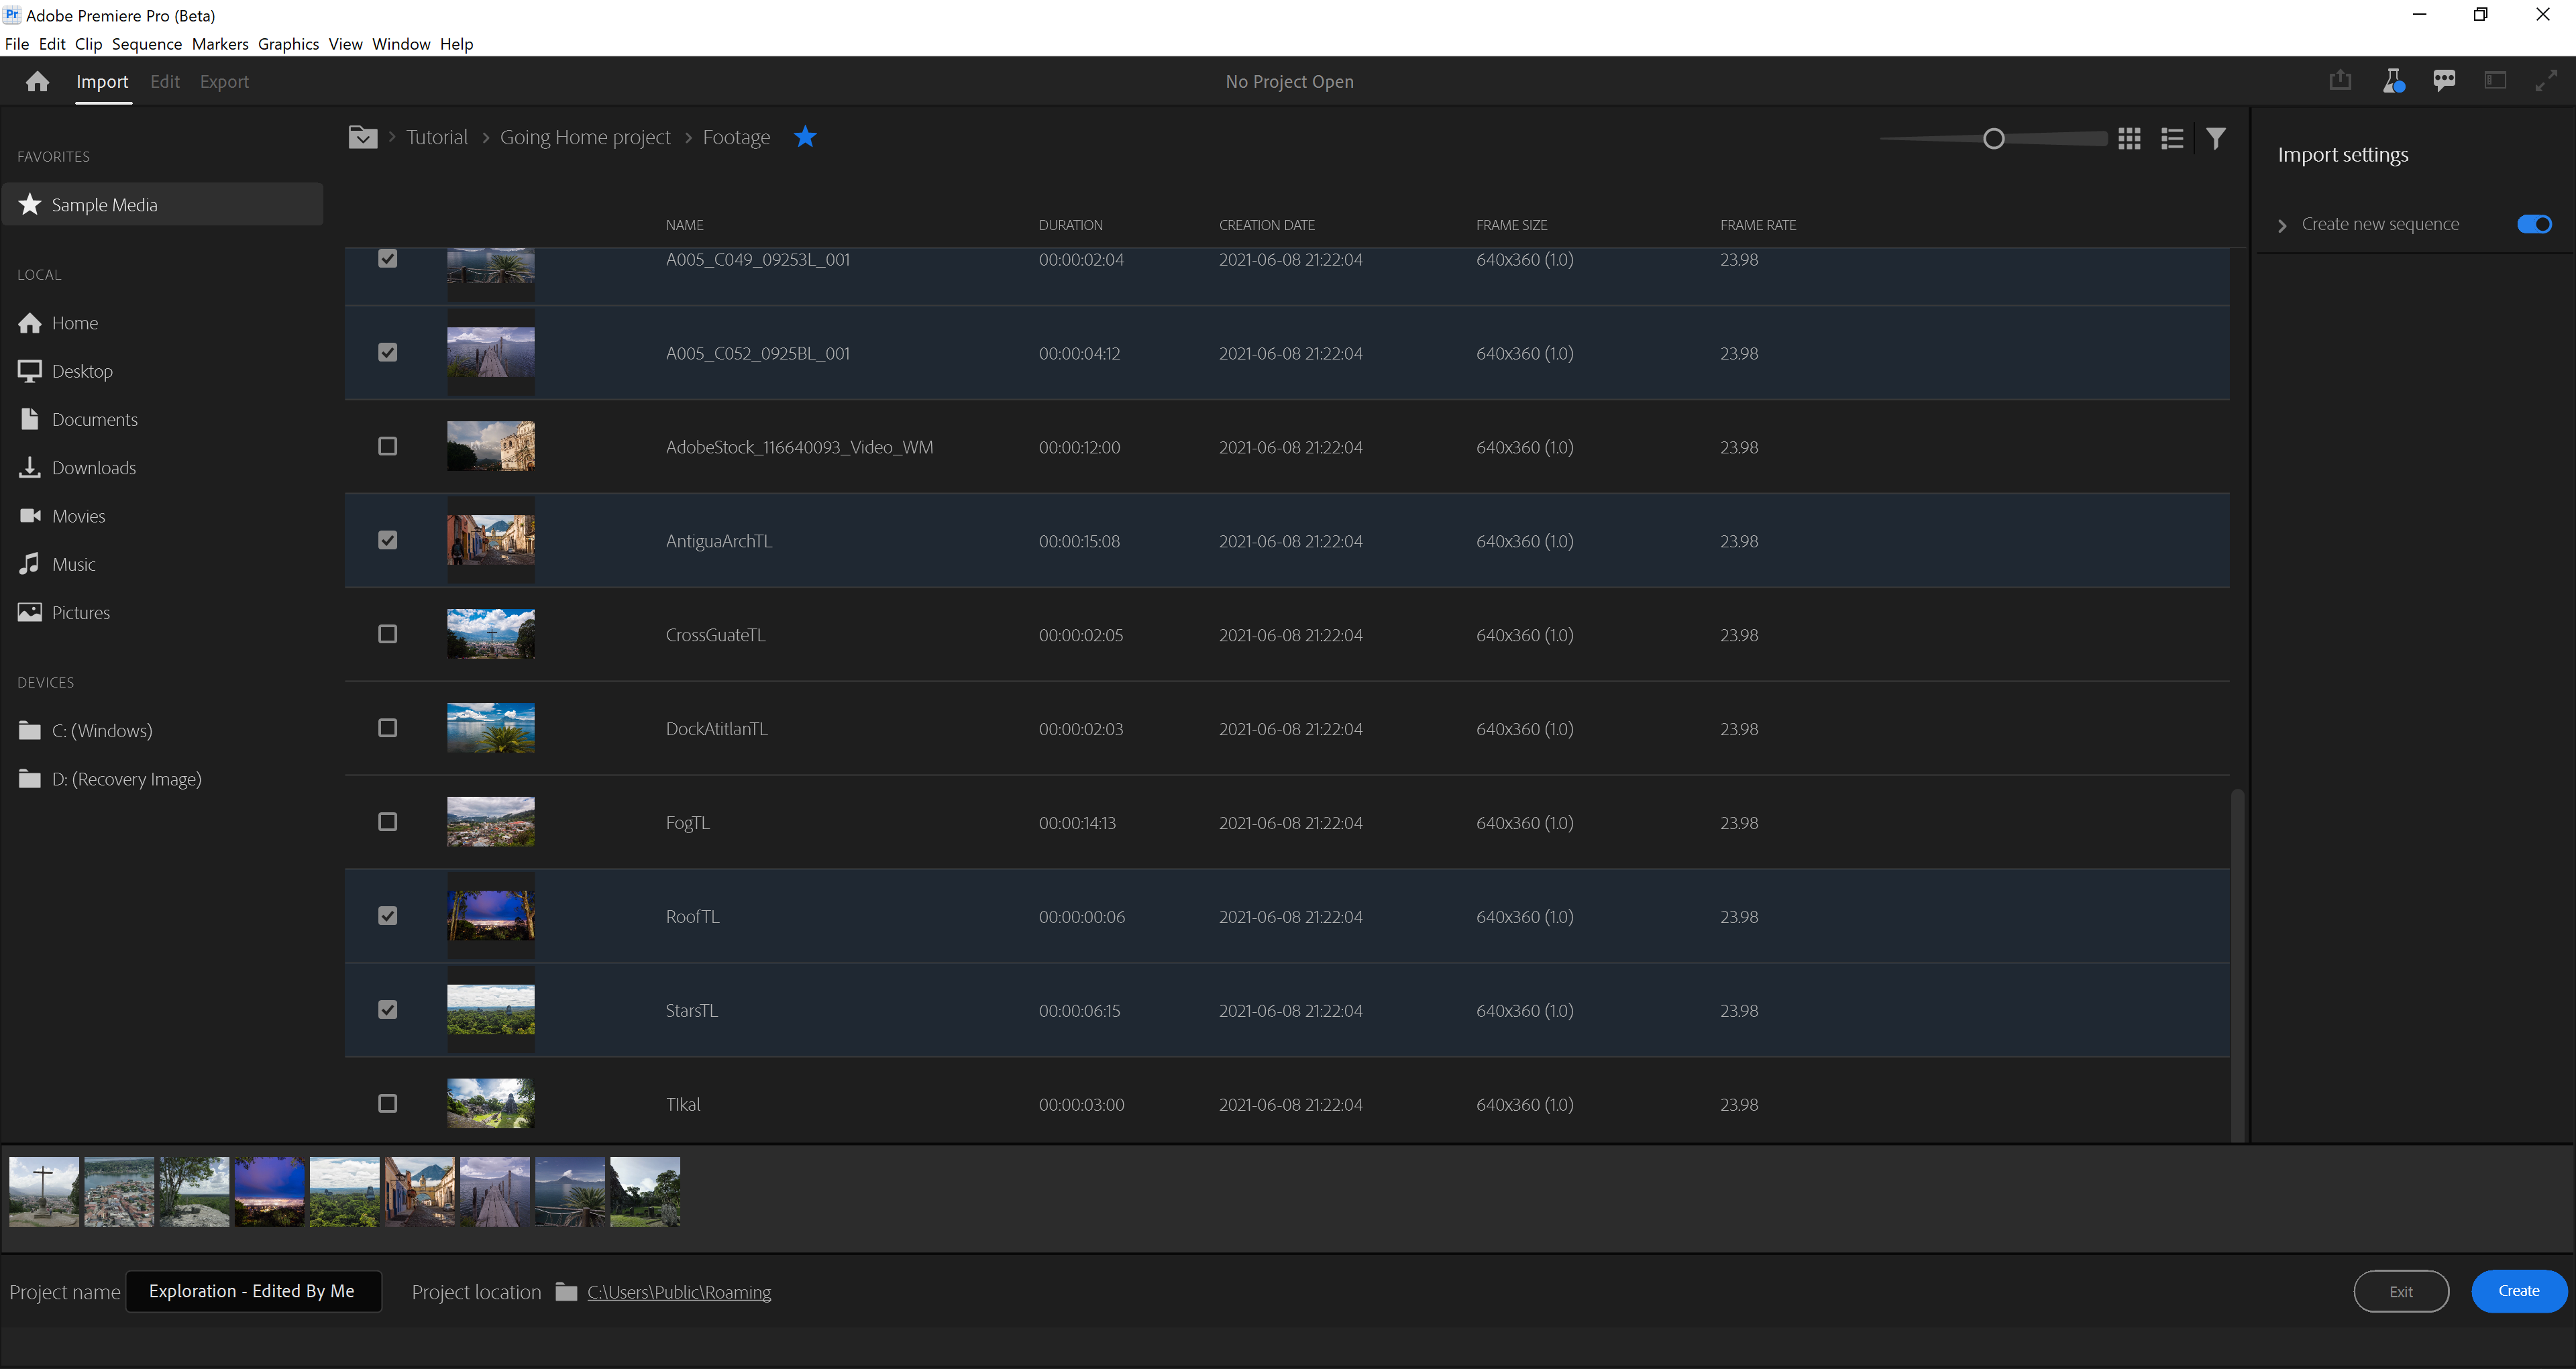Uncheck the AntiguaArchTL clip checkbox
2576x1369 pixels.
click(388, 540)
